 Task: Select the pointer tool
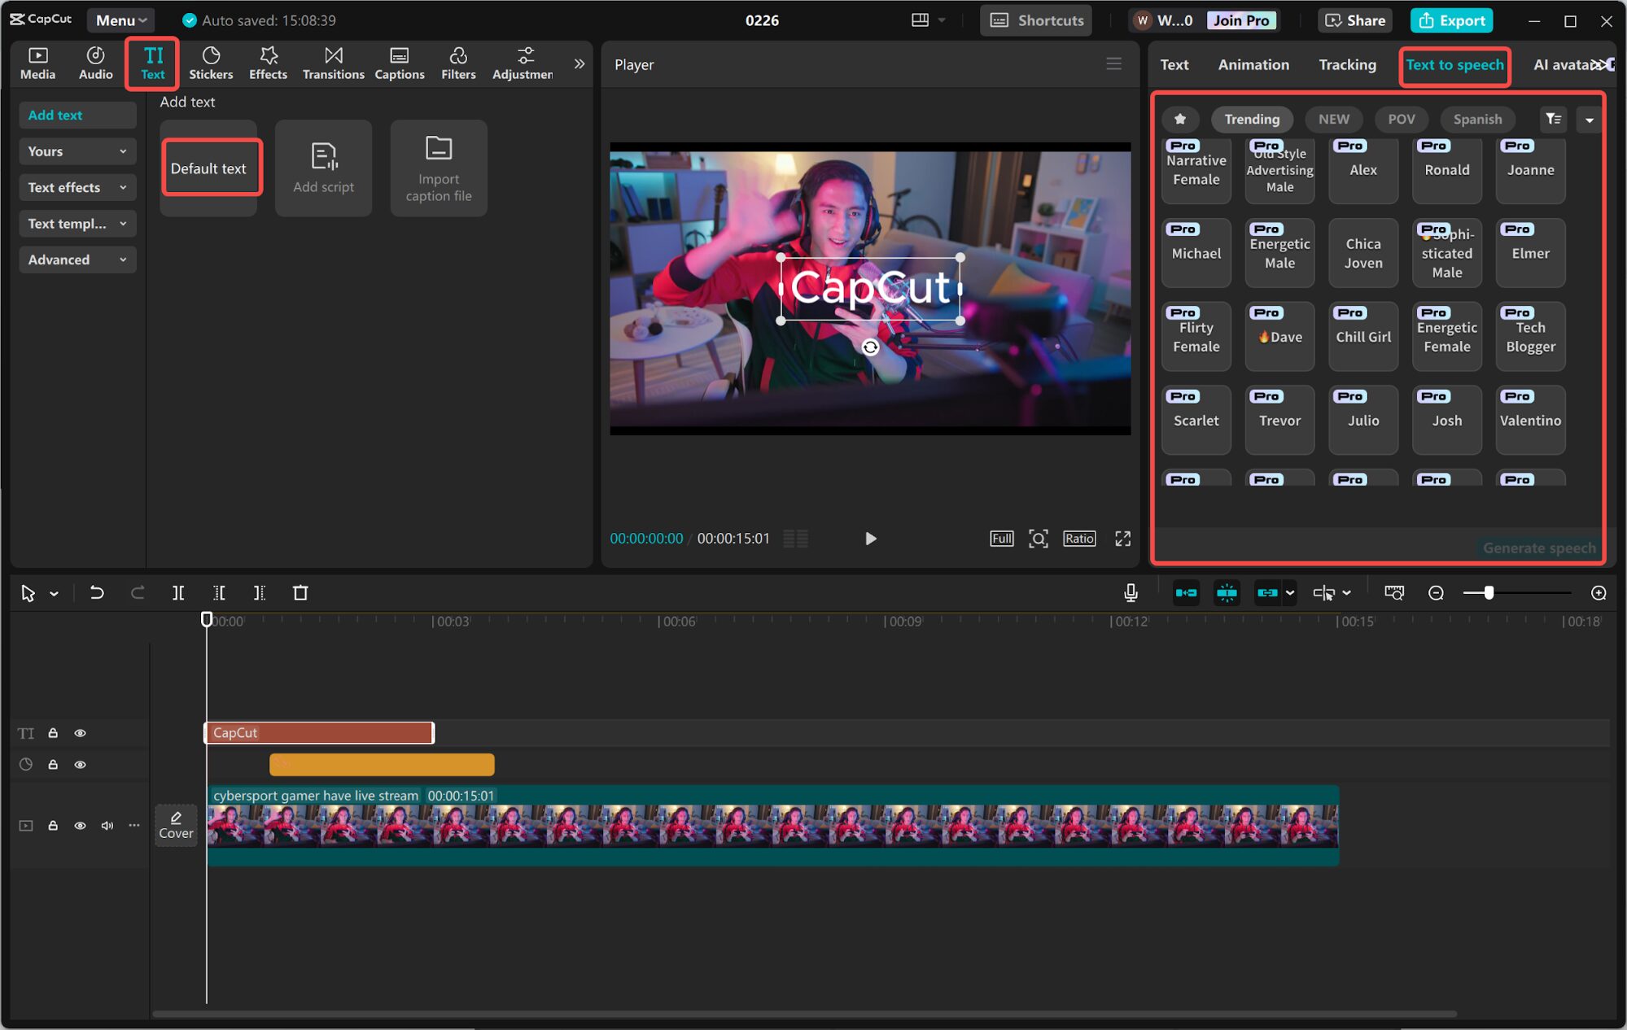(28, 593)
